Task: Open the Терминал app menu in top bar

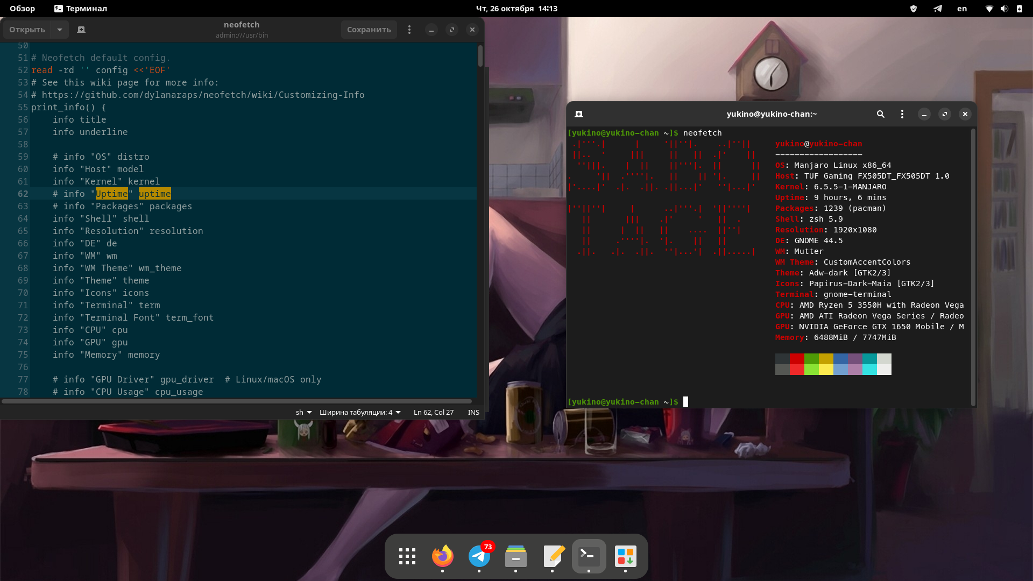Action: coord(81,9)
